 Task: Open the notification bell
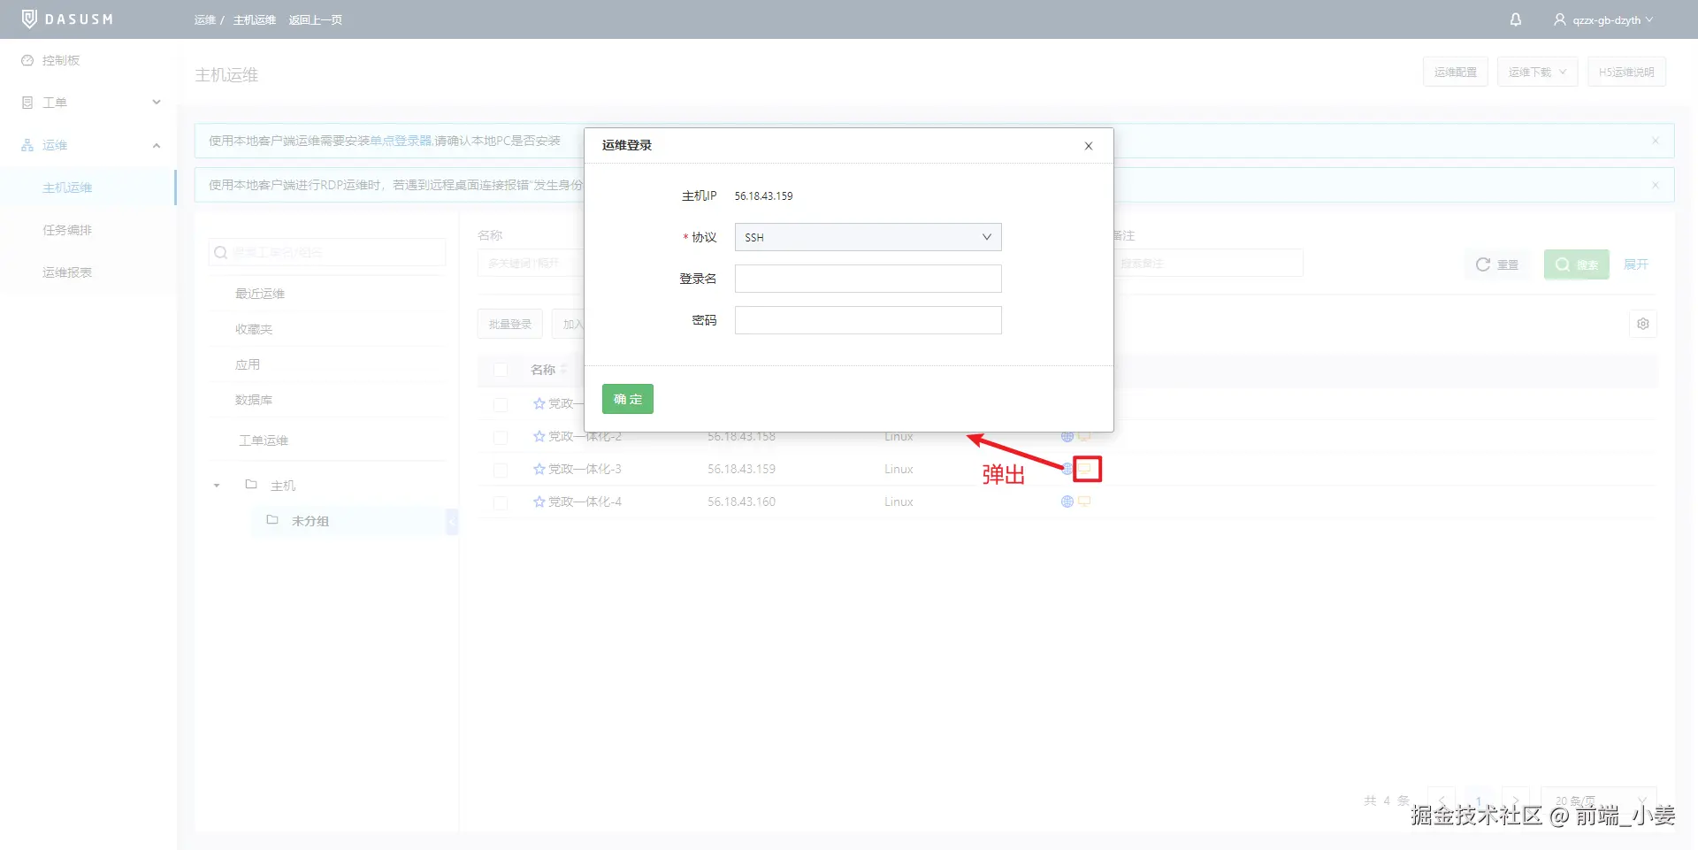[1516, 19]
